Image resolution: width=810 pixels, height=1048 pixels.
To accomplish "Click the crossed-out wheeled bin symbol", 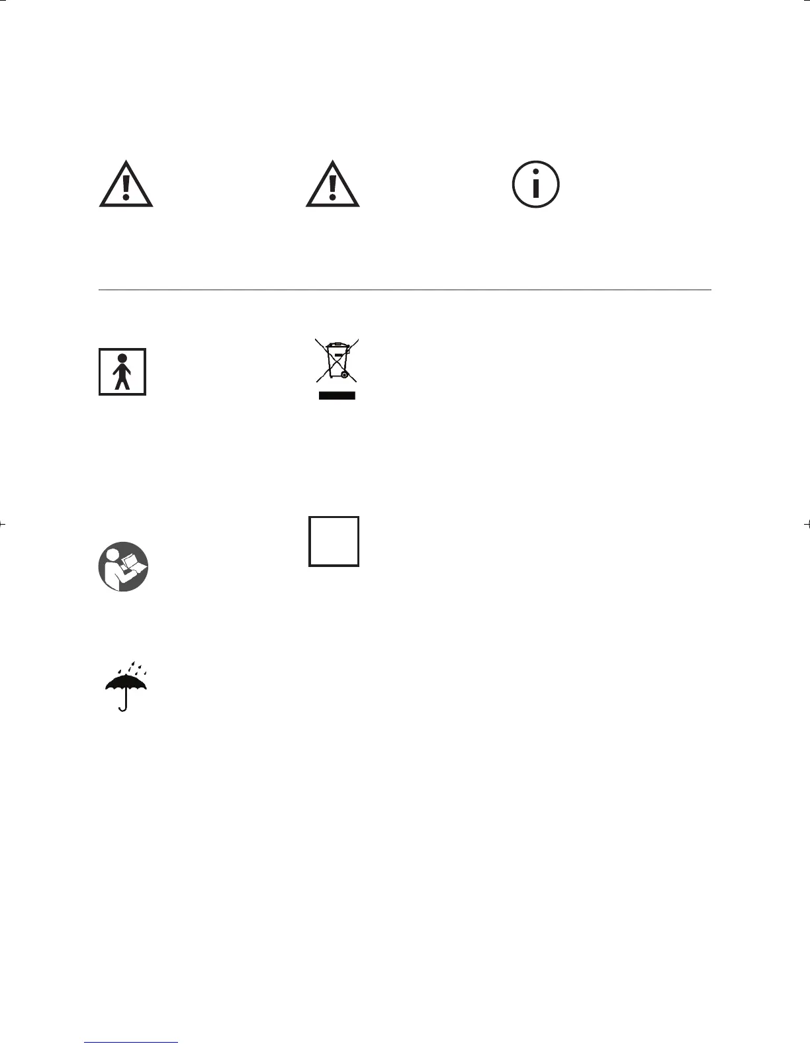I will (x=337, y=361).
